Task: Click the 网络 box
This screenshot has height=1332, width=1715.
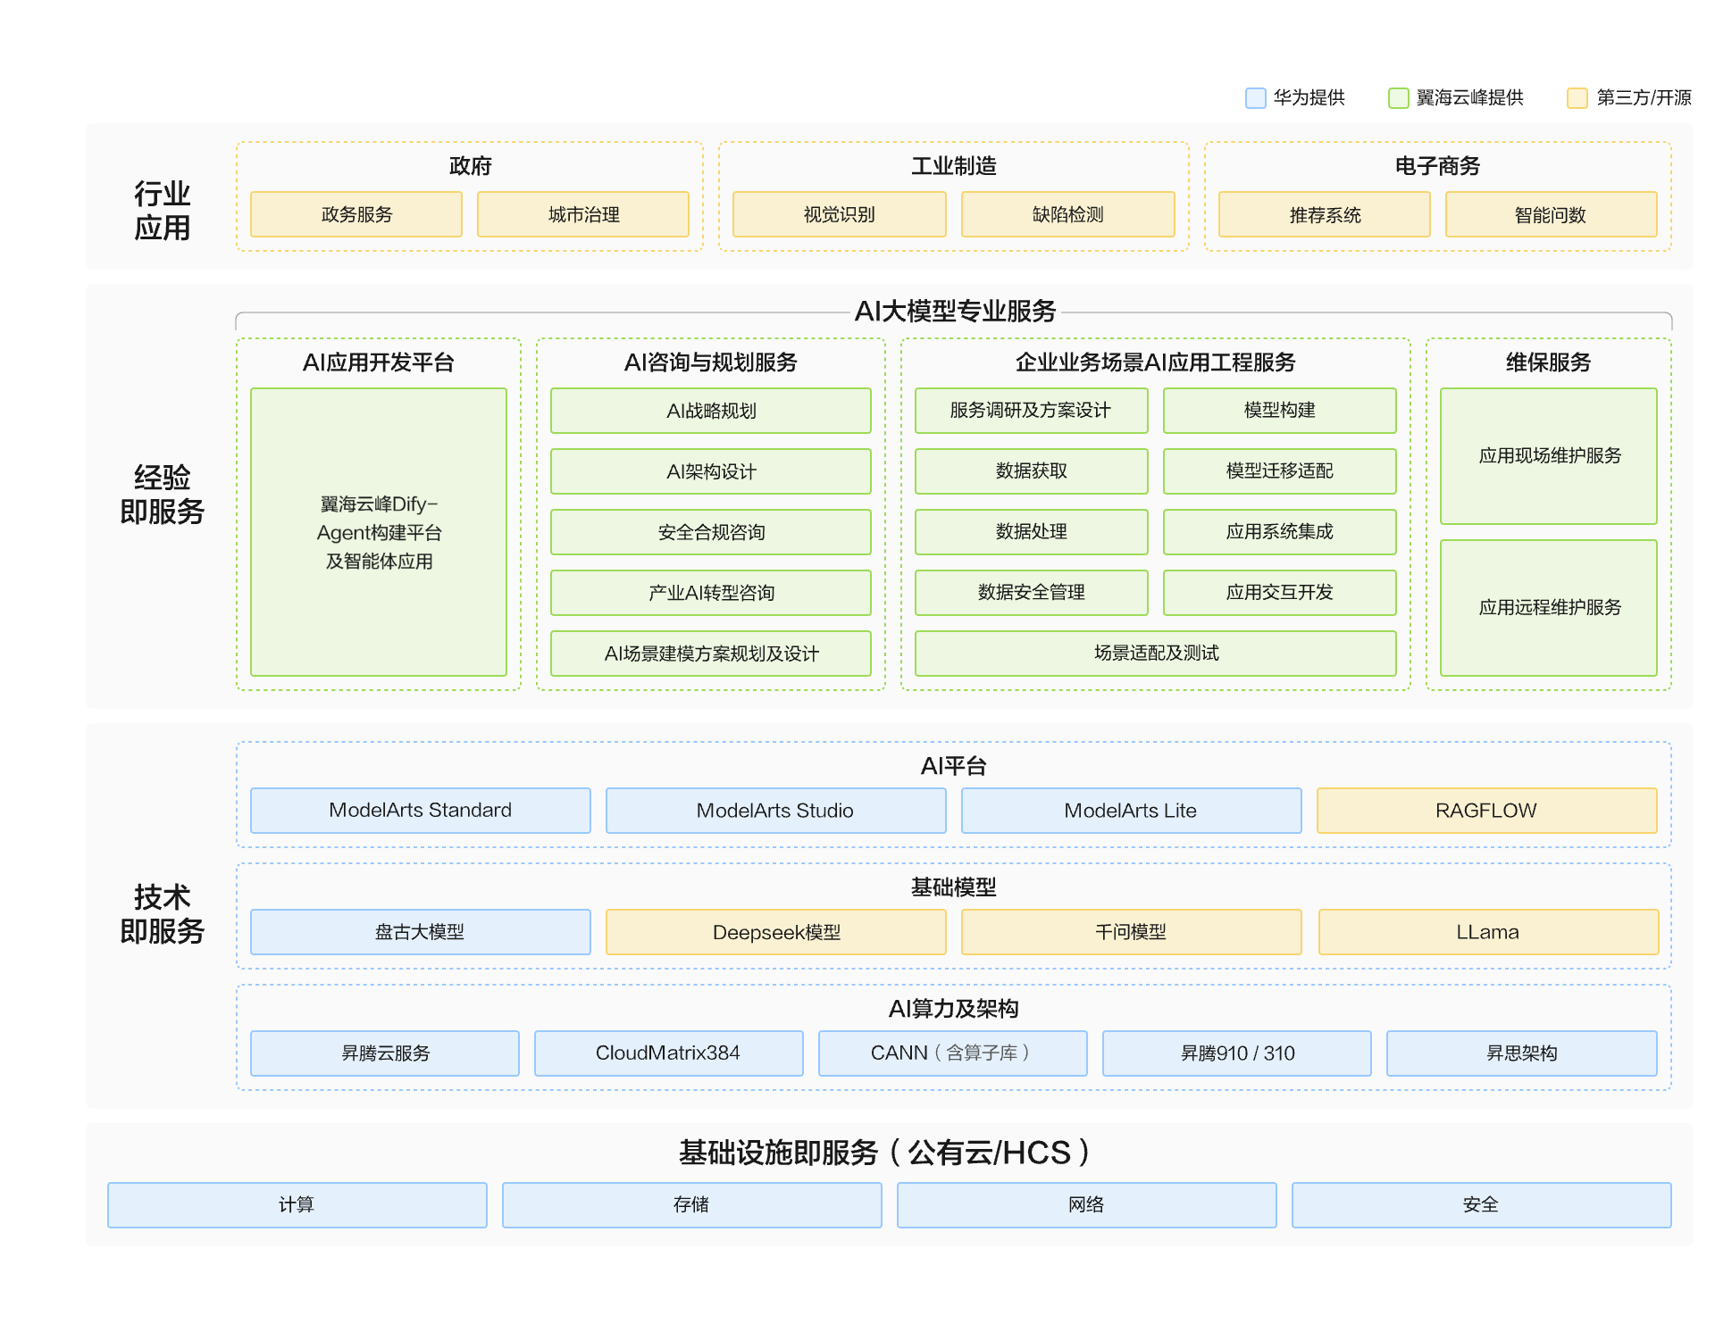Action: point(1087,1205)
